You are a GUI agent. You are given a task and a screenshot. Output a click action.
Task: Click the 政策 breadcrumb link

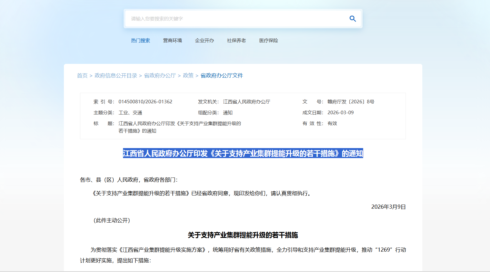tap(188, 76)
